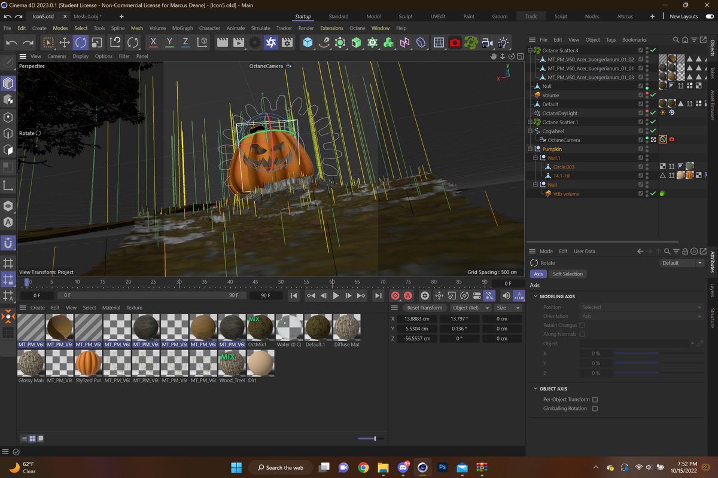Switch to the Nodes layout tab
The height and width of the screenshot is (478, 718).
point(592,16)
